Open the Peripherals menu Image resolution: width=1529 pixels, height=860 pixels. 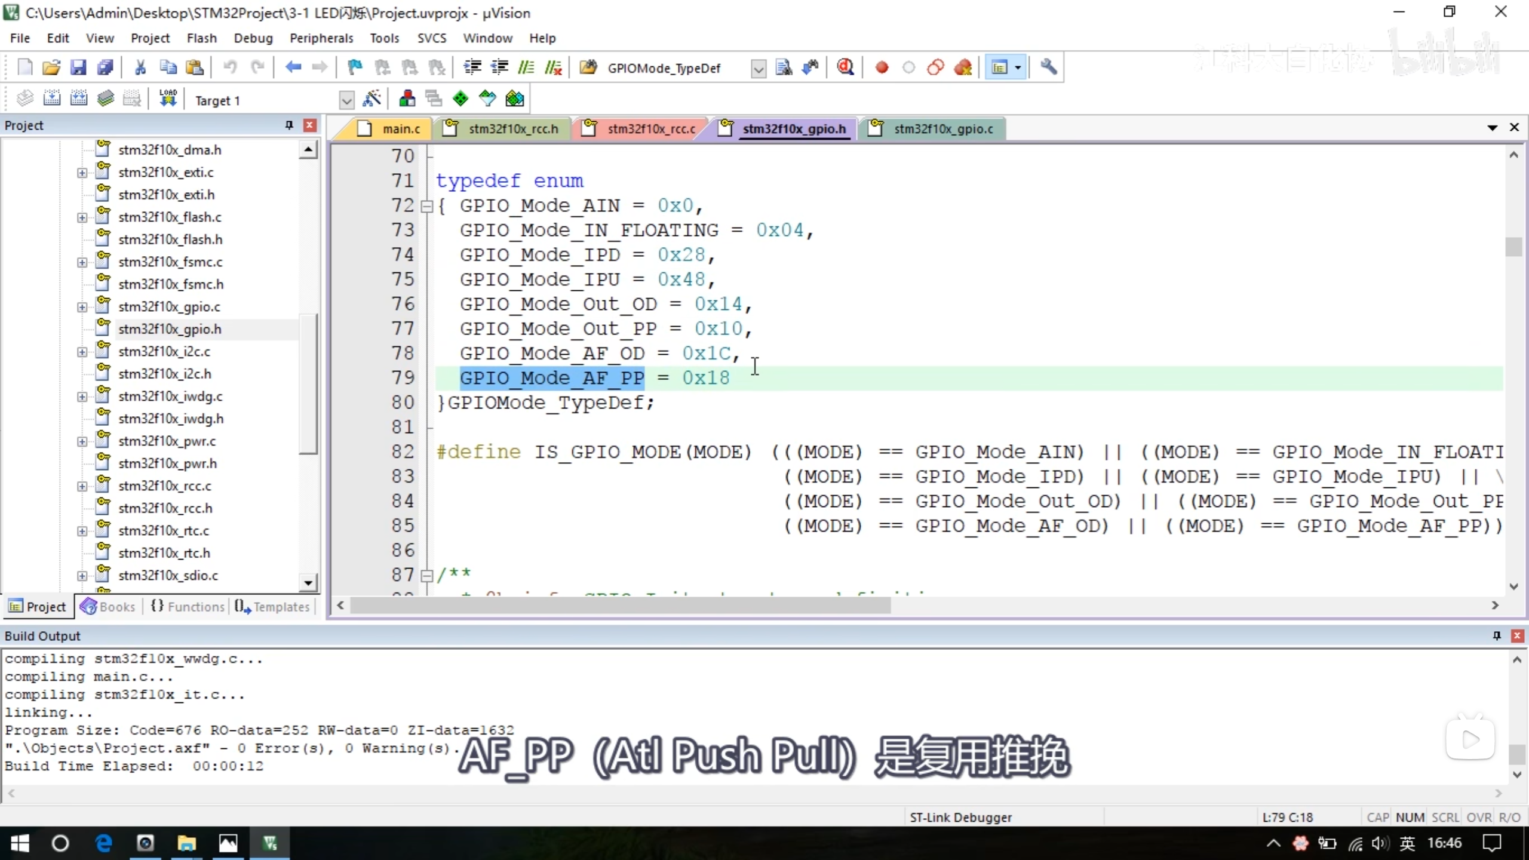[321, 38]
